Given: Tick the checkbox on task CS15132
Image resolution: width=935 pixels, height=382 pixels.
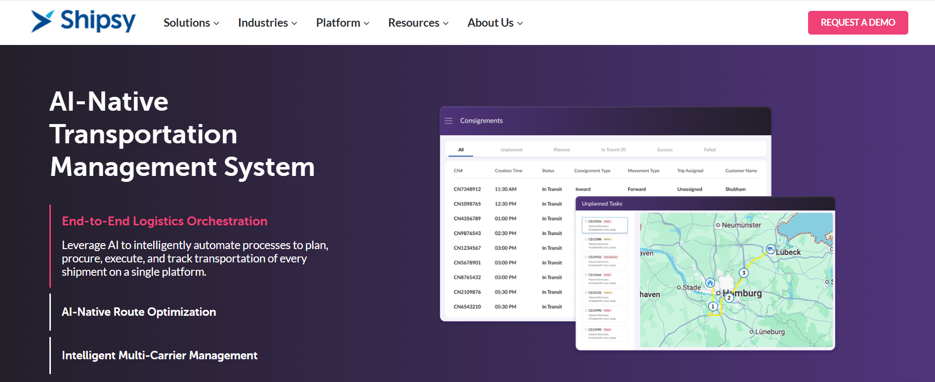Looking at the screenshot, I should pos(586,293).
